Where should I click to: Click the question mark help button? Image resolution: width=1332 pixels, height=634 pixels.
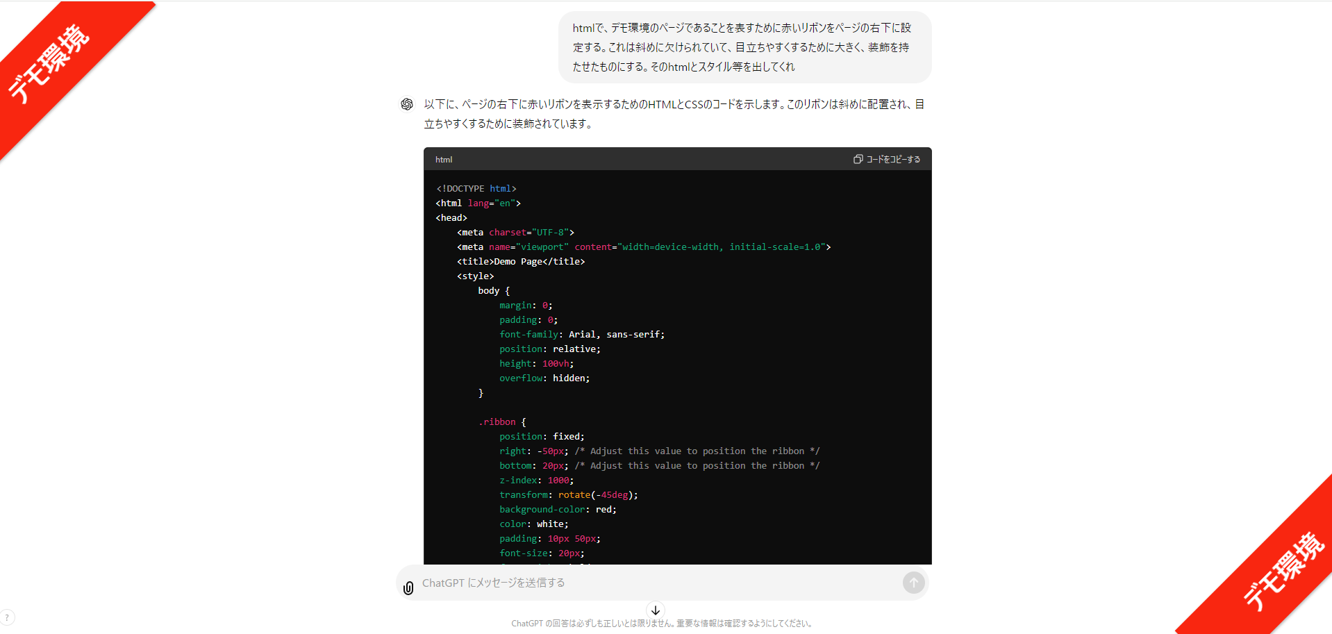[7, 617]
